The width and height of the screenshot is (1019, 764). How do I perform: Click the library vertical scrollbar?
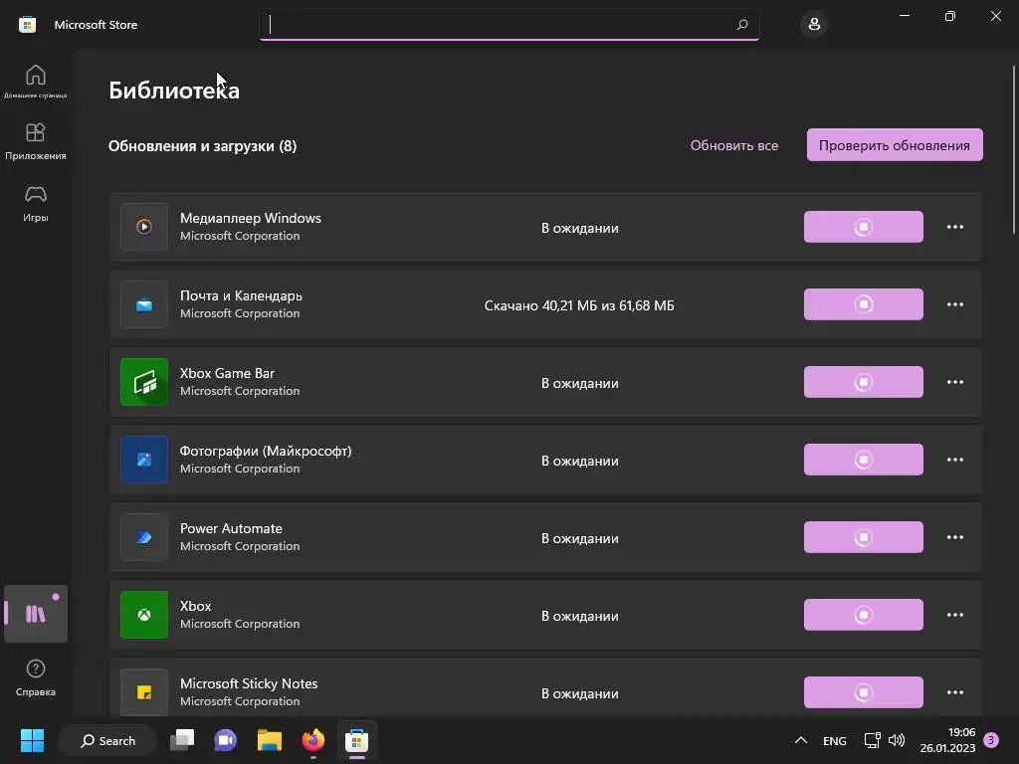point(1014,149)
